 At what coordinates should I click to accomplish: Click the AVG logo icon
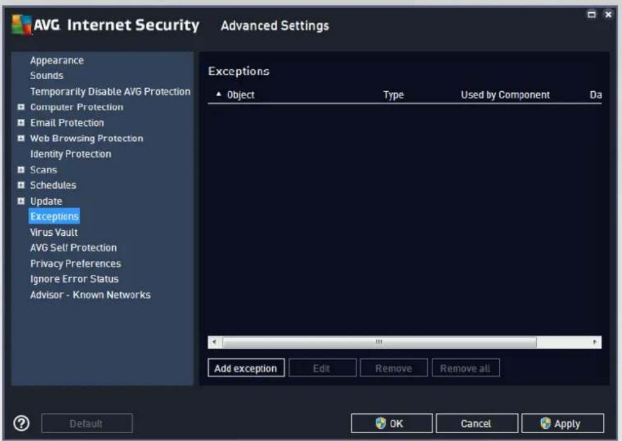point(21,24)
